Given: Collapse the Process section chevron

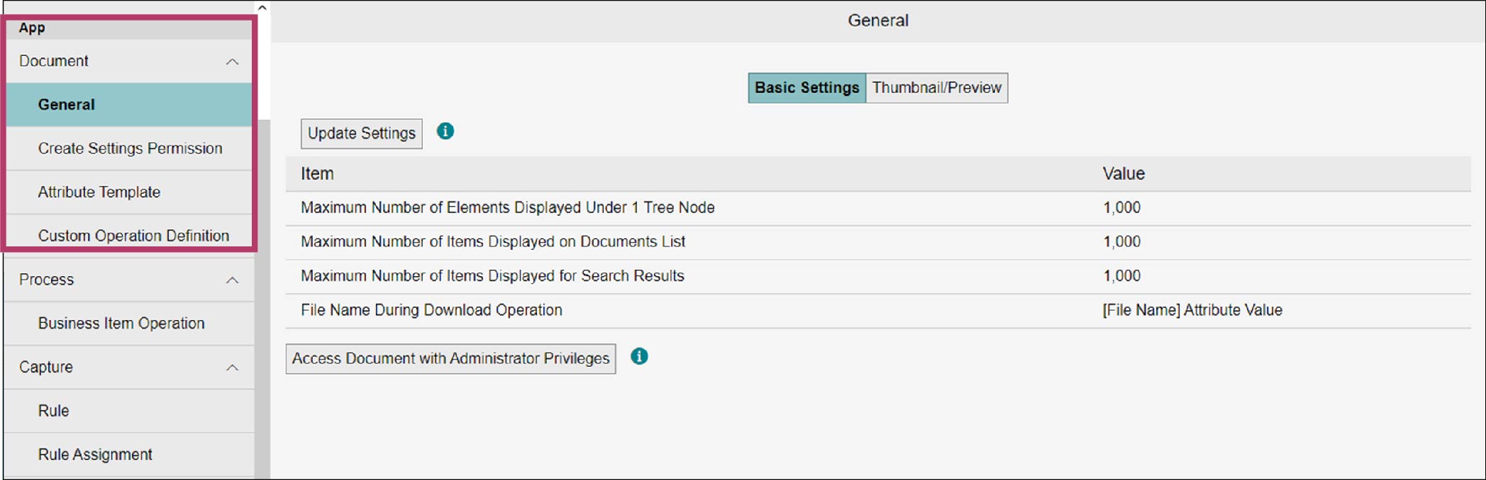Looking at the screenshot, I should [x=232, y=280].
